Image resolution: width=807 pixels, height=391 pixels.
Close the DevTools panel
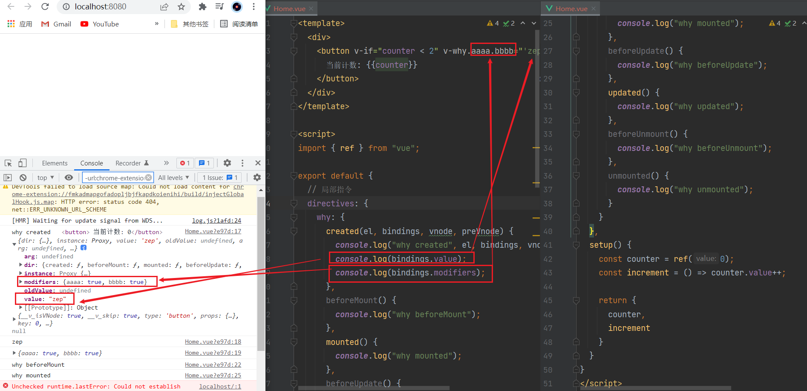pyautogui.click(x=258, y=163)
